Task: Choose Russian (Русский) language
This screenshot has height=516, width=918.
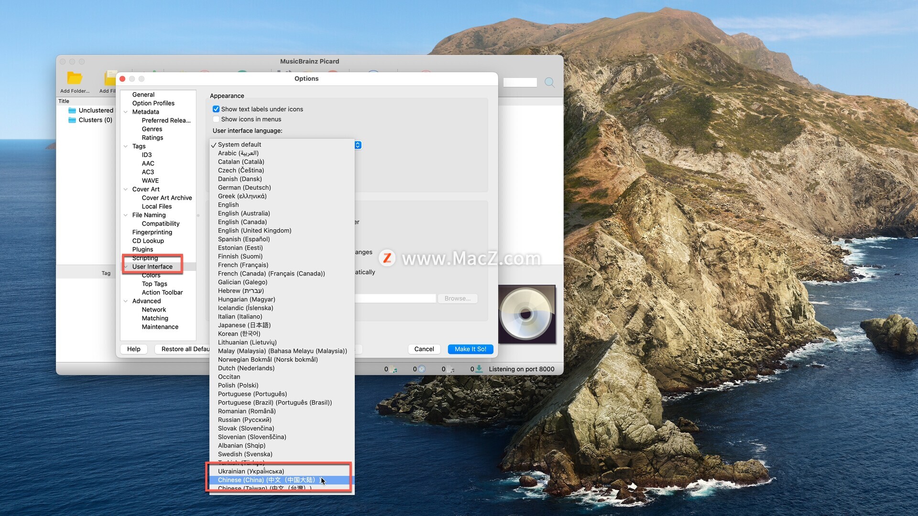Action: click(x=282, y=419)
